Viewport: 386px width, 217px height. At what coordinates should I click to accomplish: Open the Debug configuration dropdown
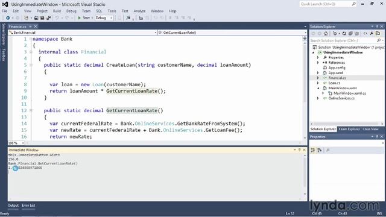[104, 18]
